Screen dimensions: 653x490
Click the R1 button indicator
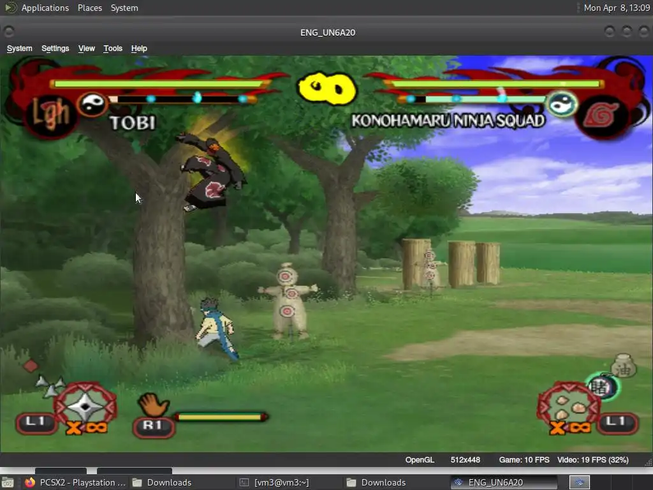pyautogui.click(x=153, y=427)
